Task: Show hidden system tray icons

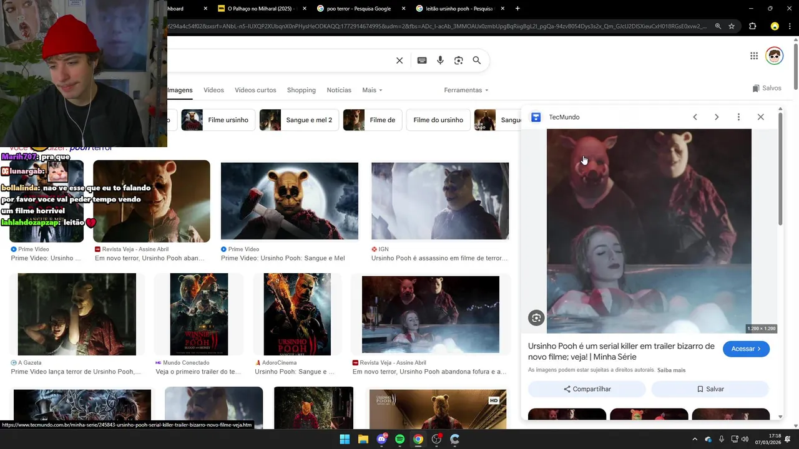Action: [695, 439]
